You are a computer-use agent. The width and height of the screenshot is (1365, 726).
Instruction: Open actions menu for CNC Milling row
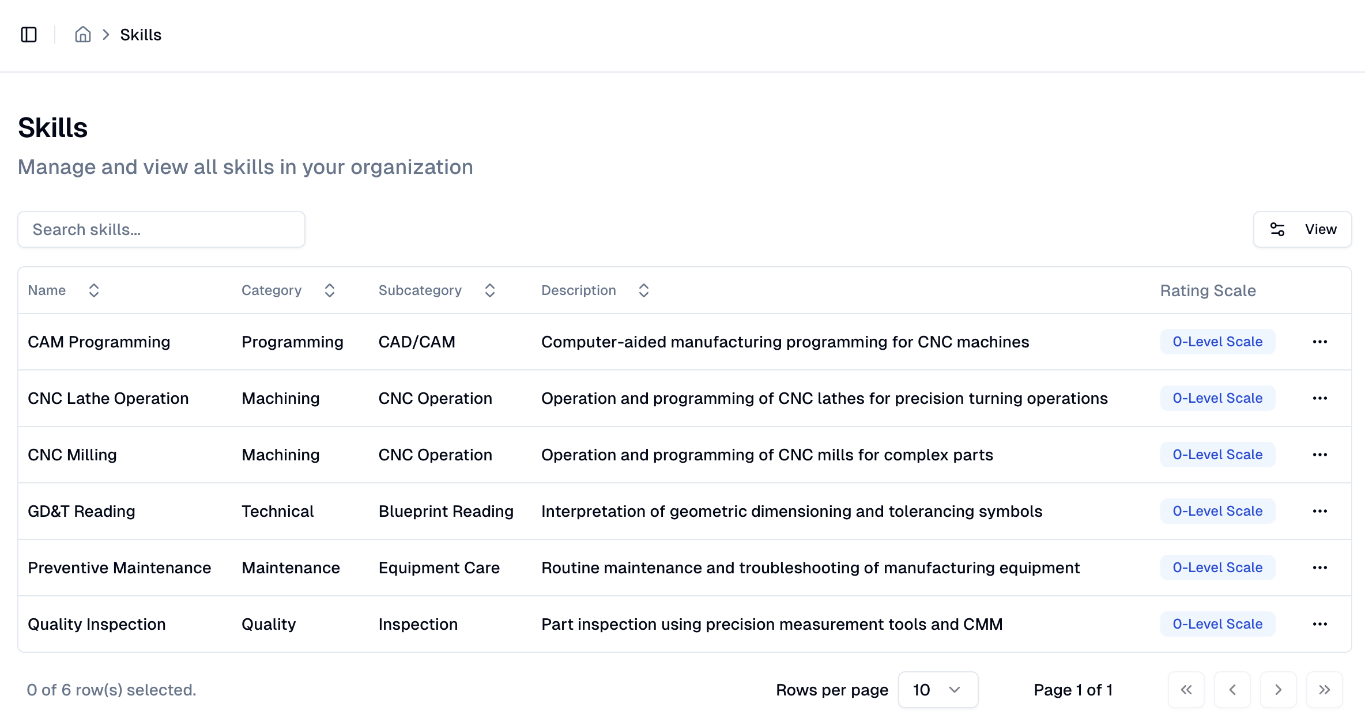(1319, 455)
